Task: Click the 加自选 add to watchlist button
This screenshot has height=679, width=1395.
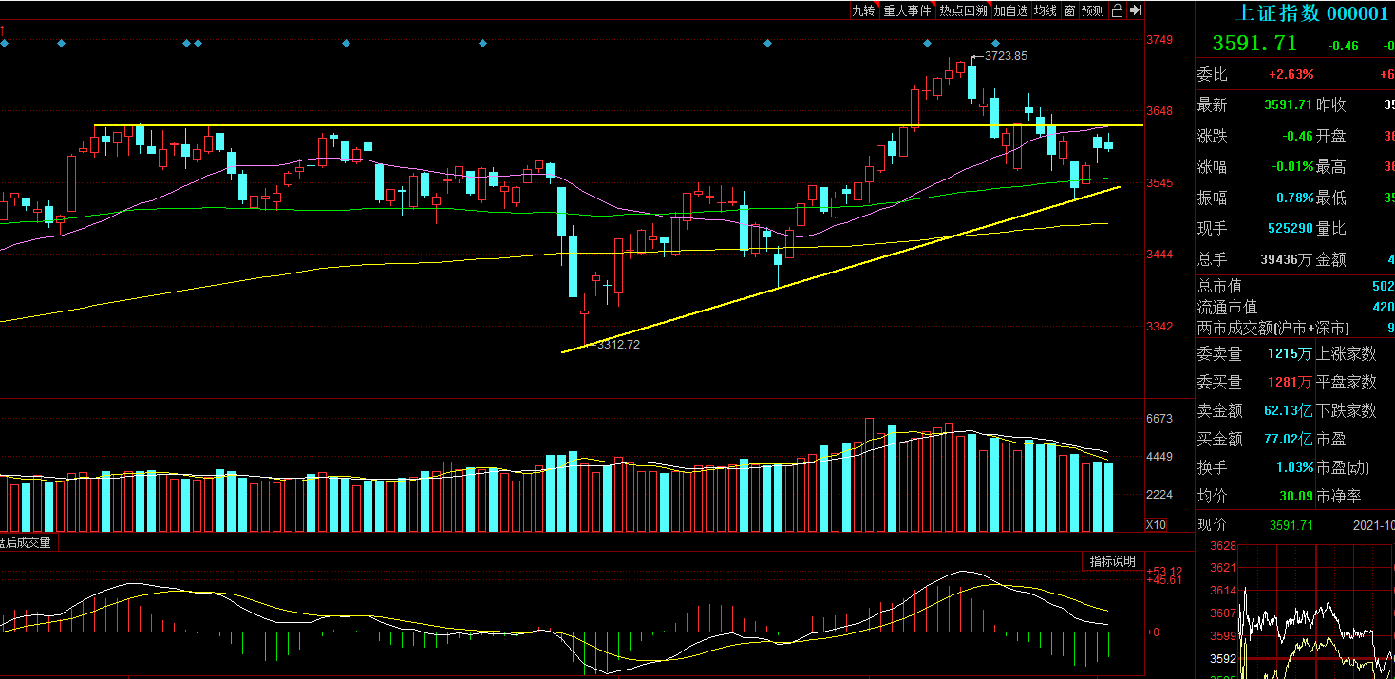Action: [x=1011, y=10]
